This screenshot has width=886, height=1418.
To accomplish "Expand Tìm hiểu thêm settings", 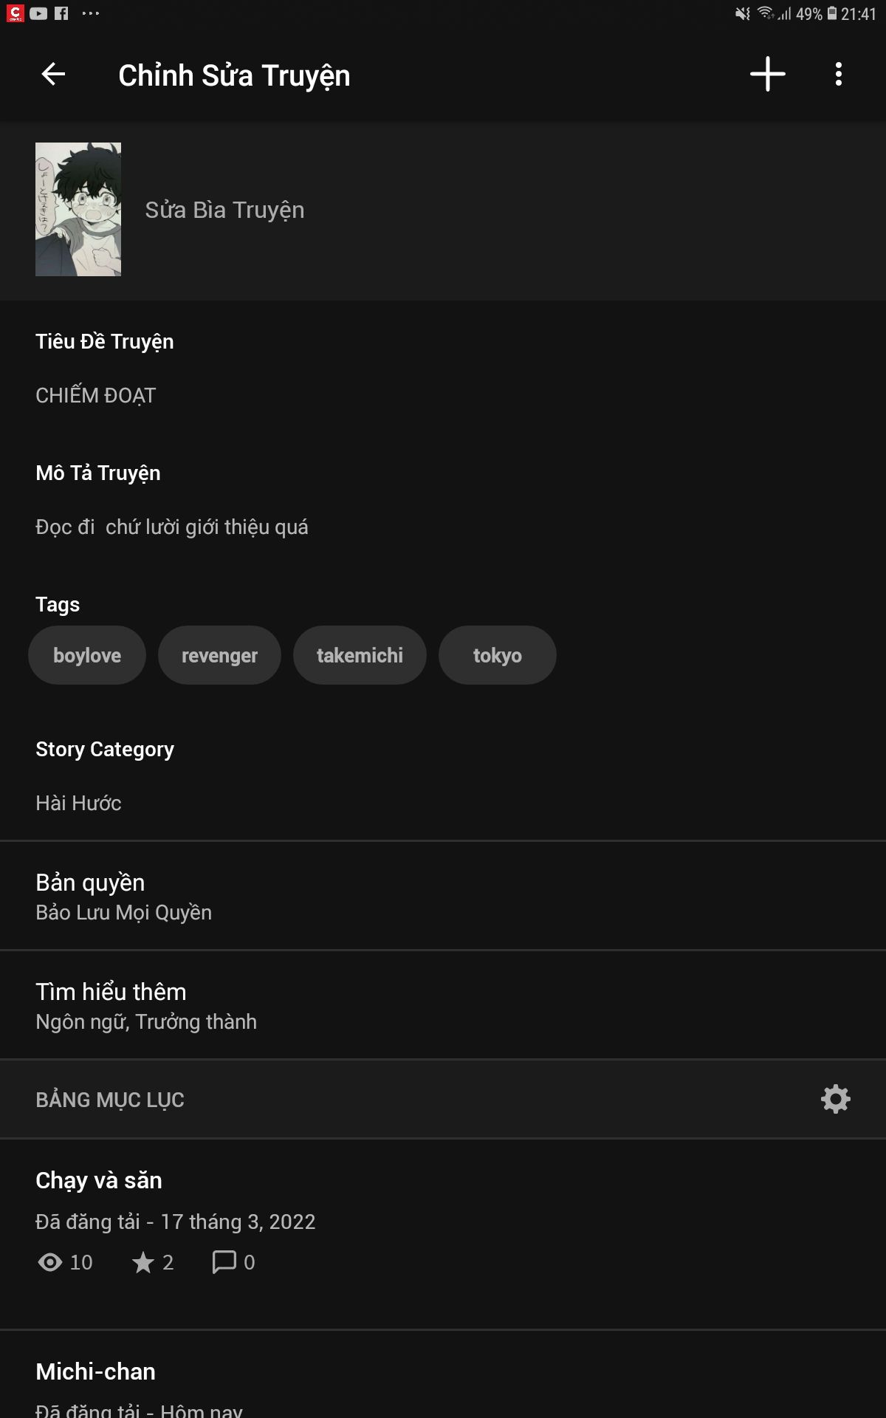I will click(x=443, y=1005).
